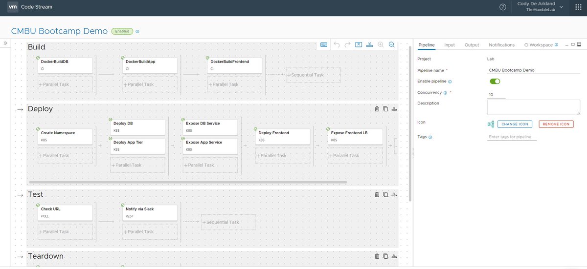Click info icon beside Concurrency label
Viewport: 587px width, 269px height.
(x=446, y=92)
